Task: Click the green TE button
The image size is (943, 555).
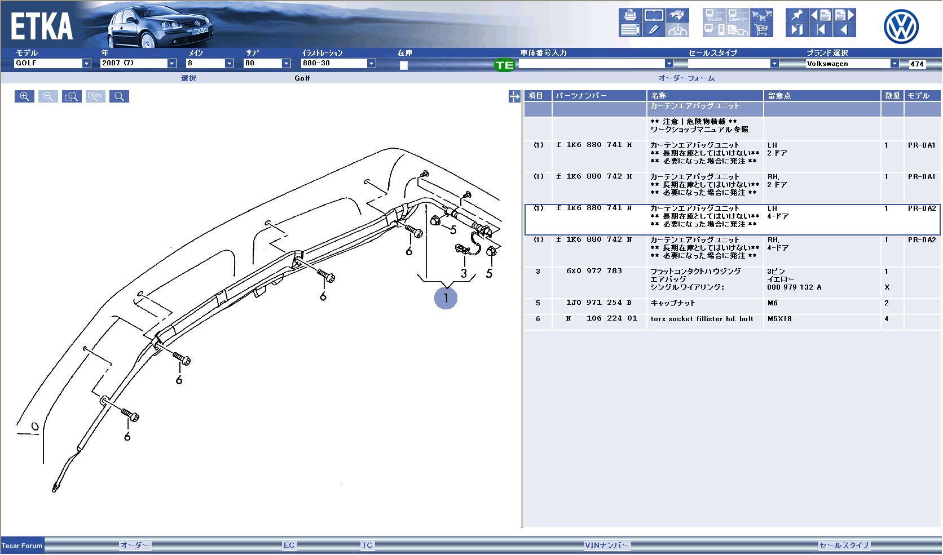Action: (x=504, y=65)
